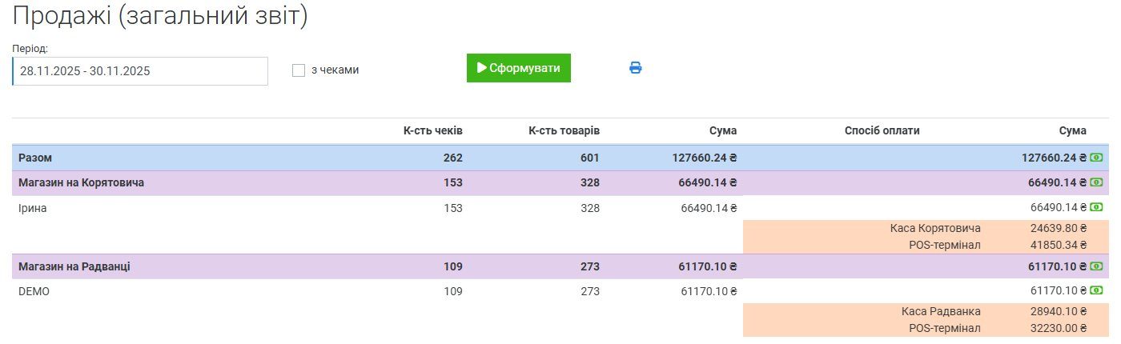The width and height of the screenshot is (1121, 344).
Task: Click 'Каса Радванка' payment method
Action: 941,311
